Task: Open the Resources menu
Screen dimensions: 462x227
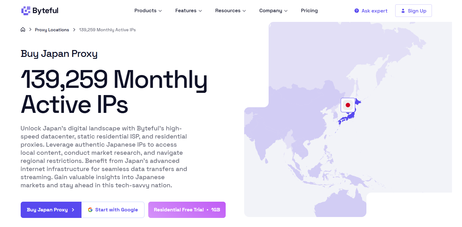Action: (231, 11)
